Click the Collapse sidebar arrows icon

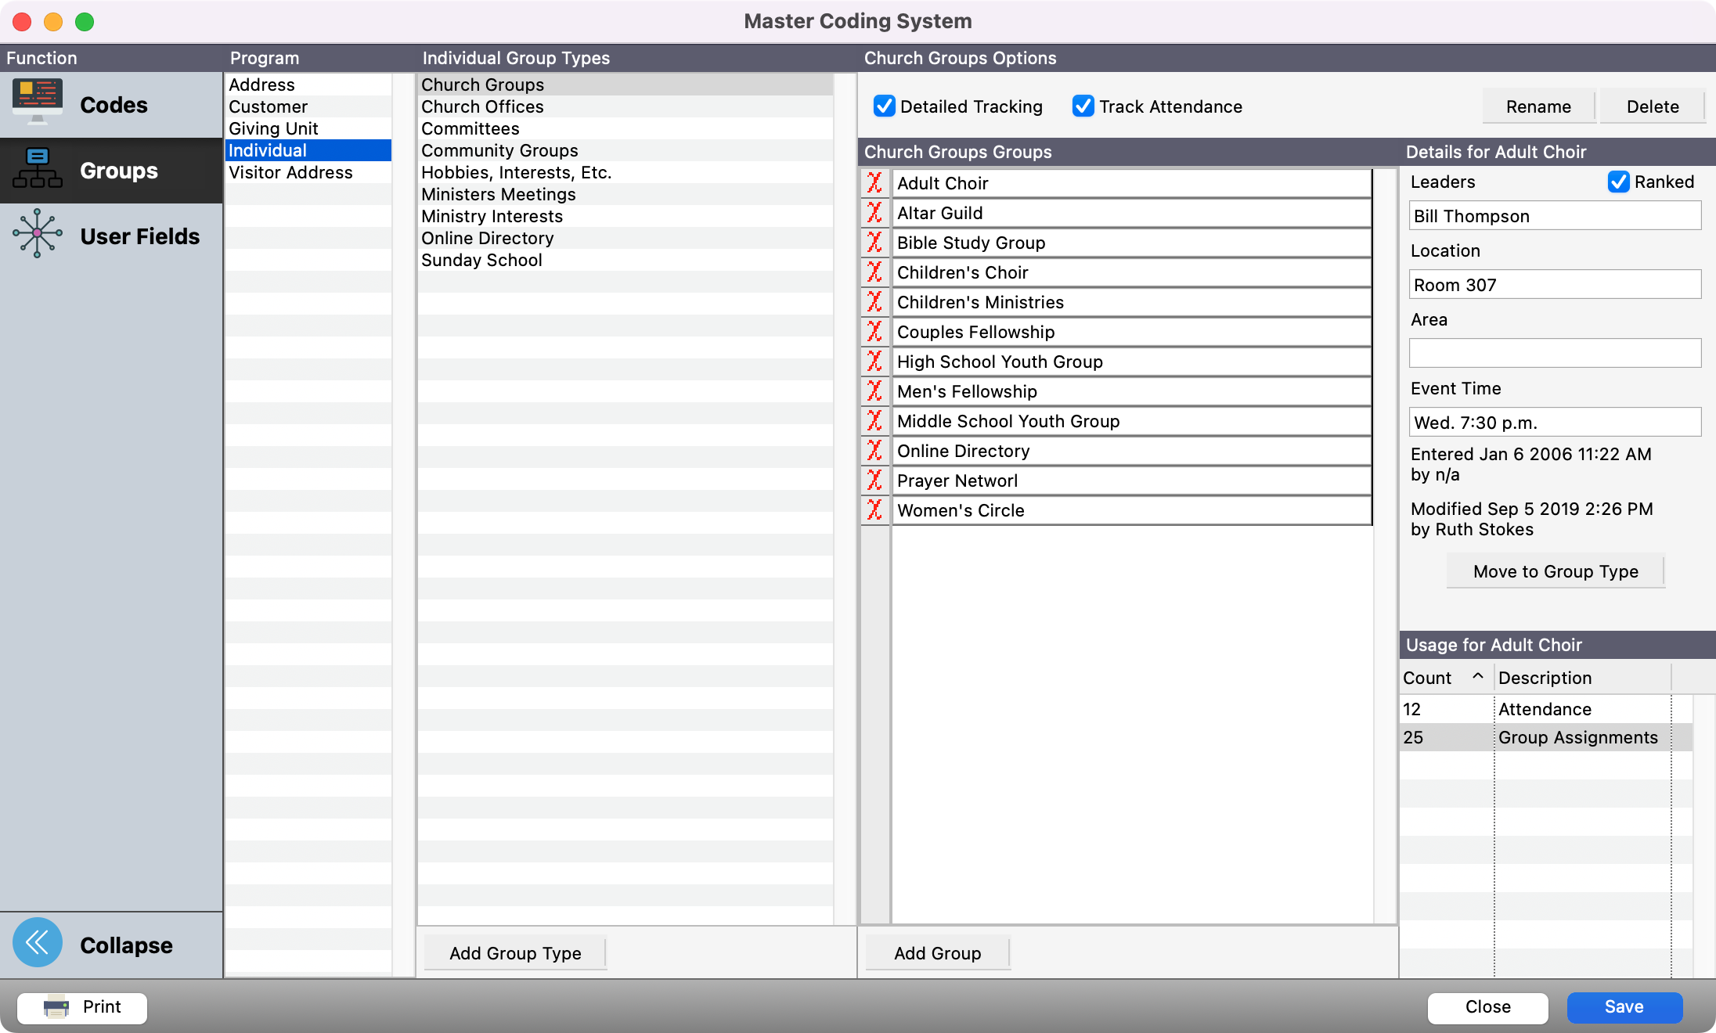[x=37, y=943]
